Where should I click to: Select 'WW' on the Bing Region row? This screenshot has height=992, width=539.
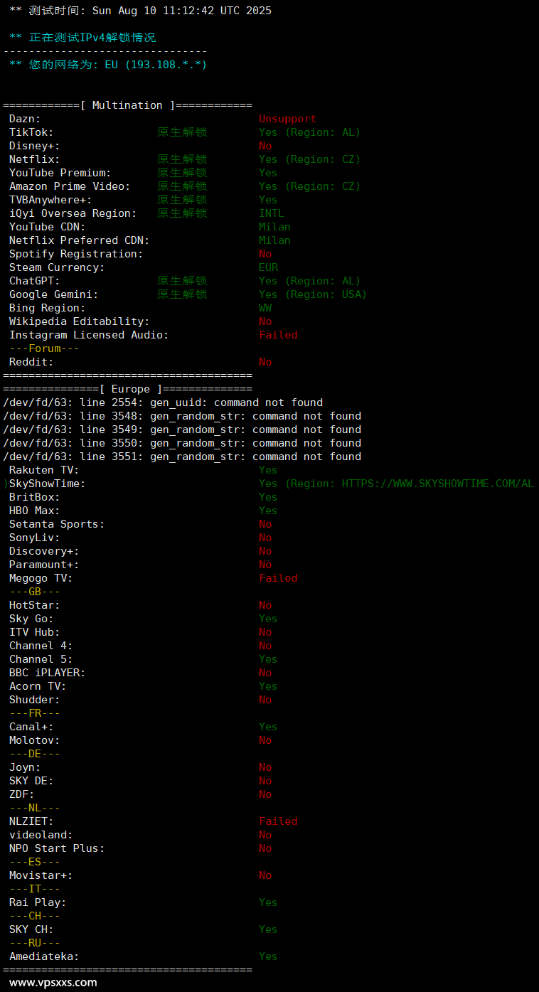[x=265, y=308]
